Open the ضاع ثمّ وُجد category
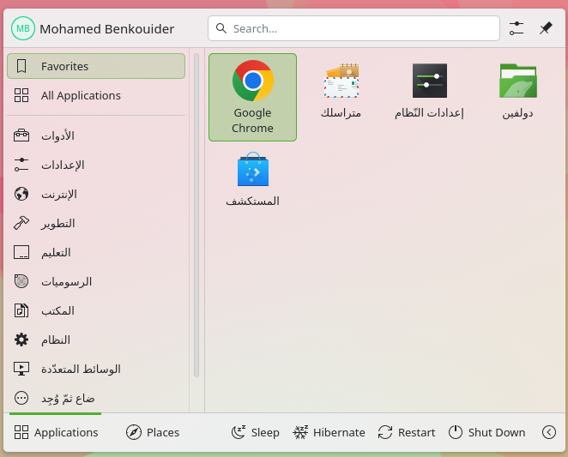This screenshot has height=457, width=568. point(96,398)
